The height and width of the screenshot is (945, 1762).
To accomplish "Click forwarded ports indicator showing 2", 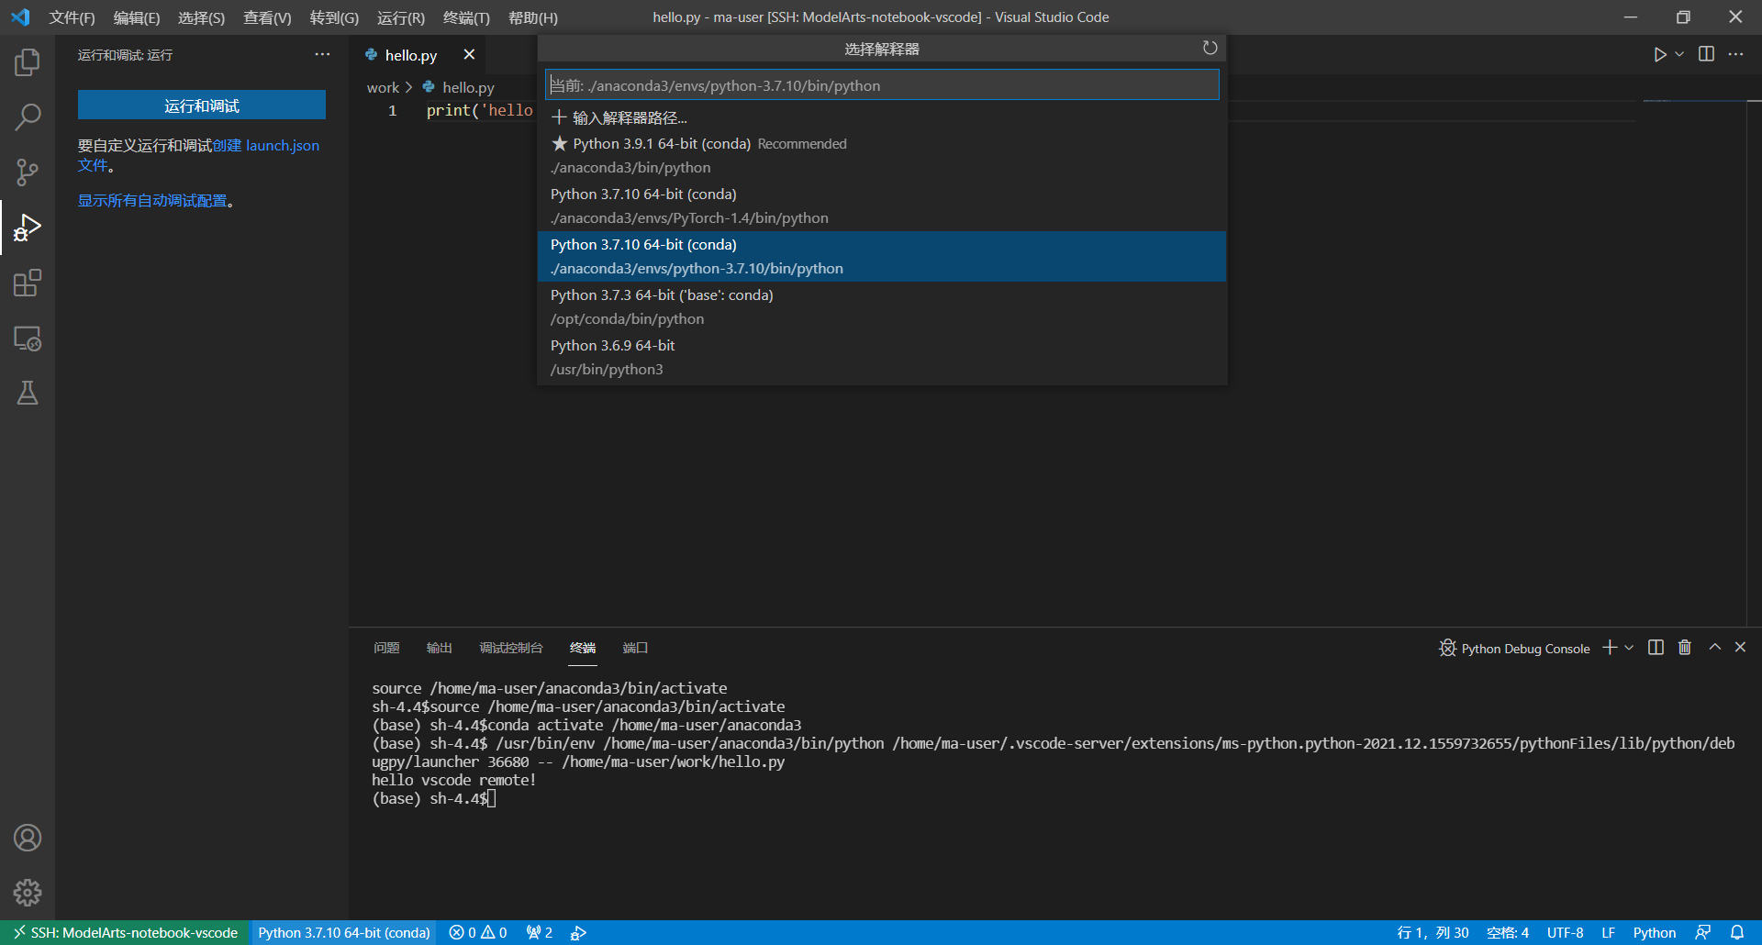I will click(540, 932).
